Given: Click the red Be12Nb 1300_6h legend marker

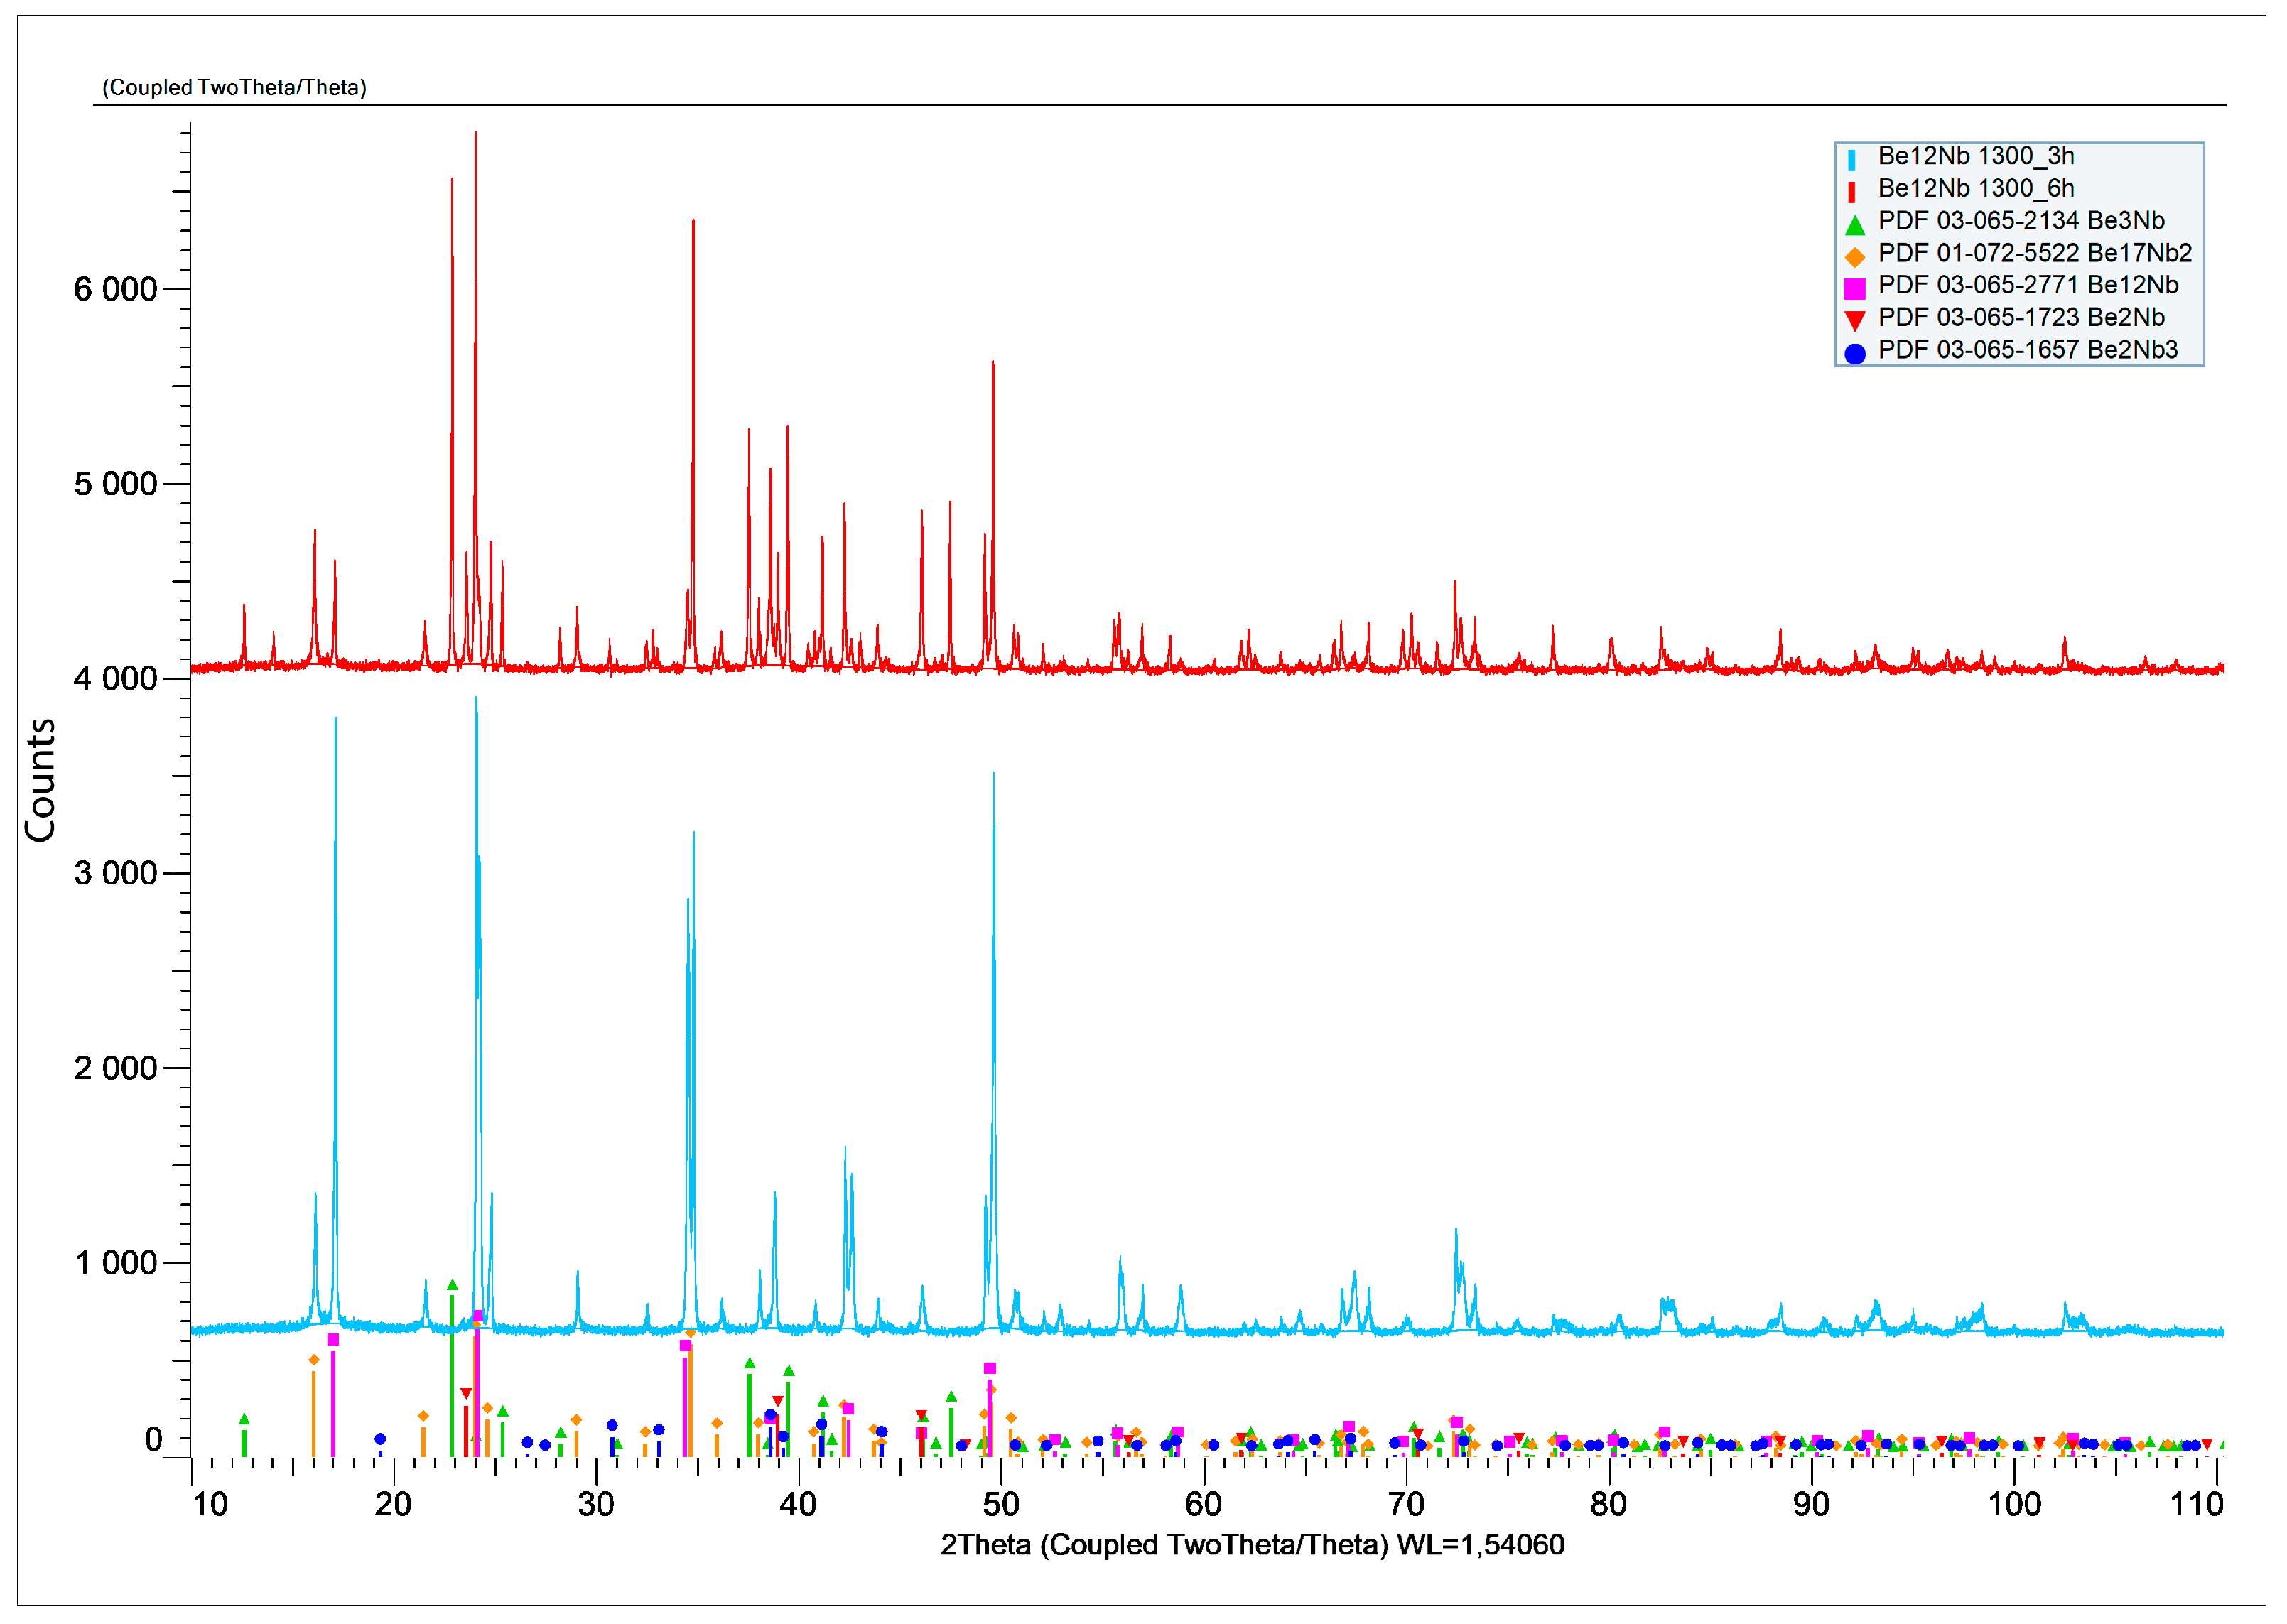Looking at the screenshot, I should click(x=1852, y=192).
